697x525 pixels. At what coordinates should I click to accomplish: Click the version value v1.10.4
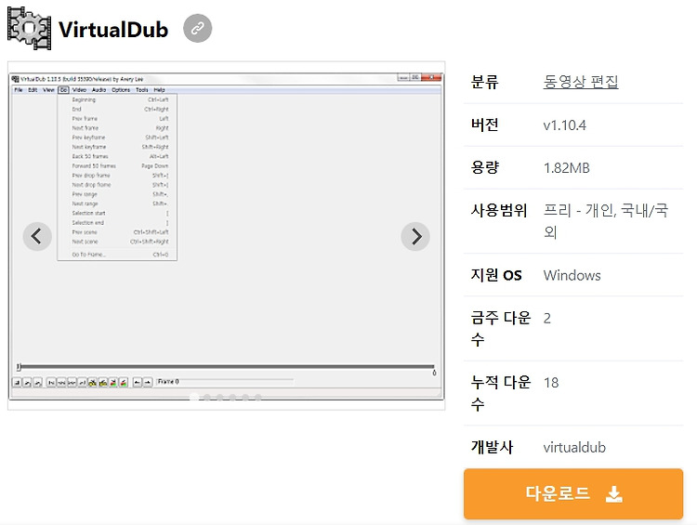564,125
